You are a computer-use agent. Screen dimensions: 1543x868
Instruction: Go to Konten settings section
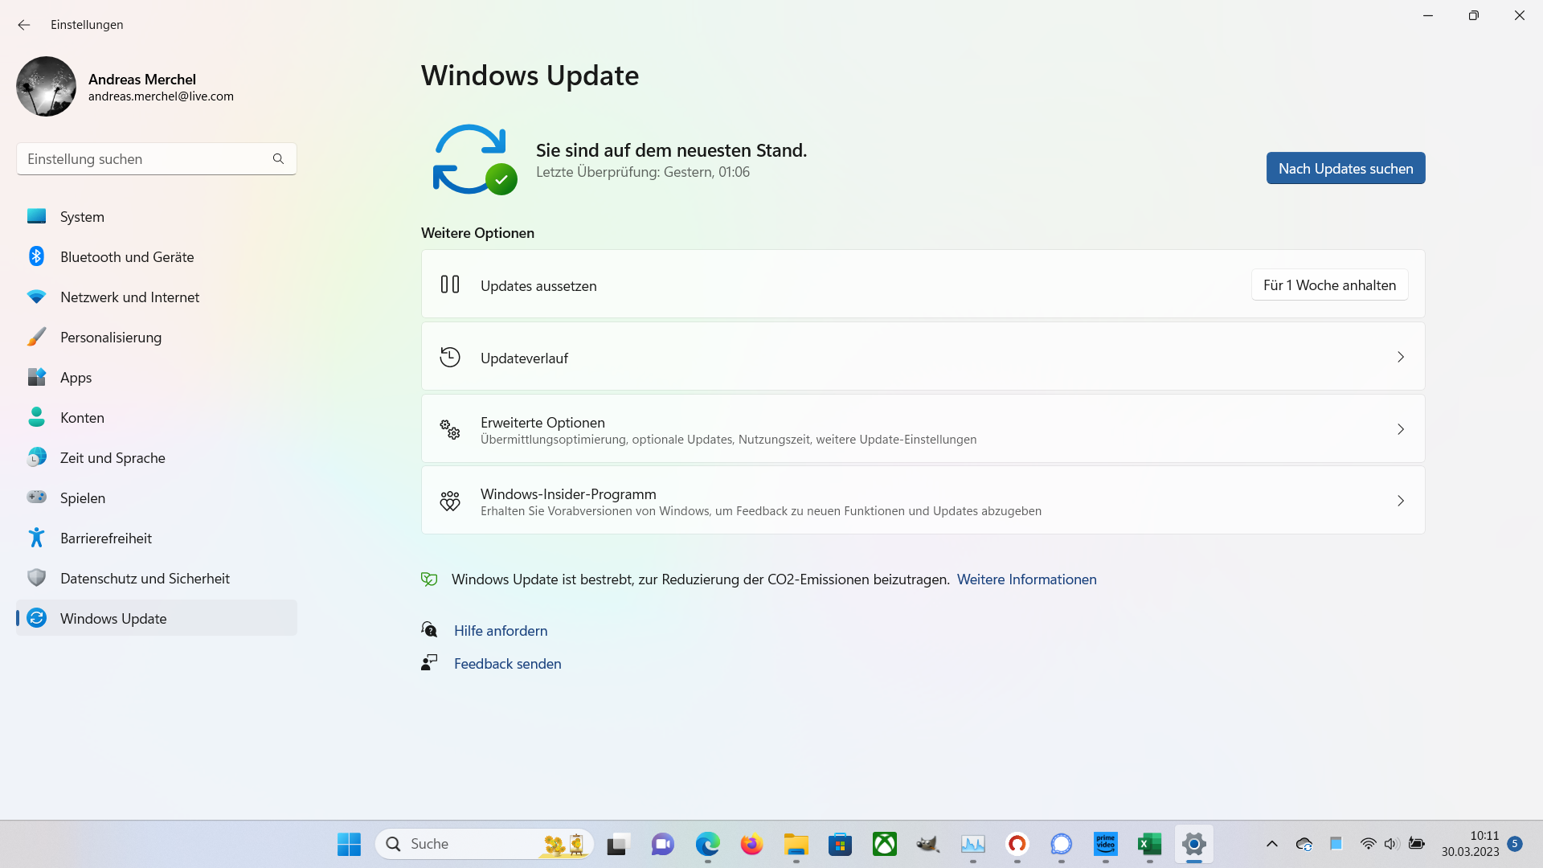click(82, 418)
